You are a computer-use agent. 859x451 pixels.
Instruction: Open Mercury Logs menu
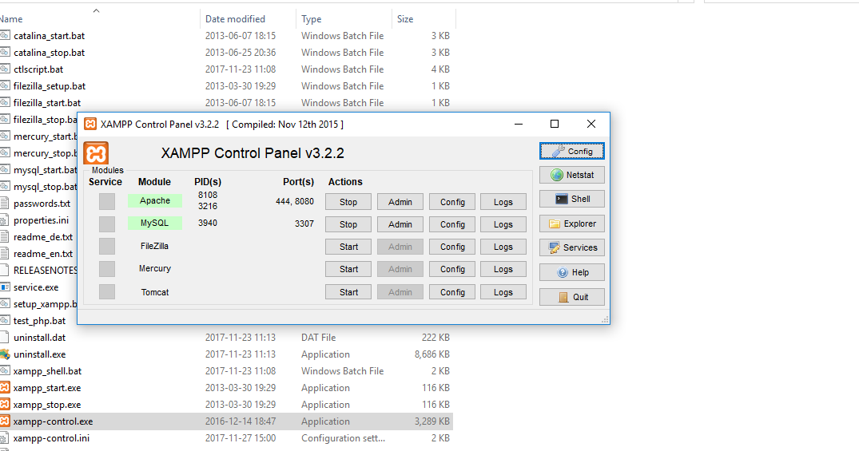(503, 269)
